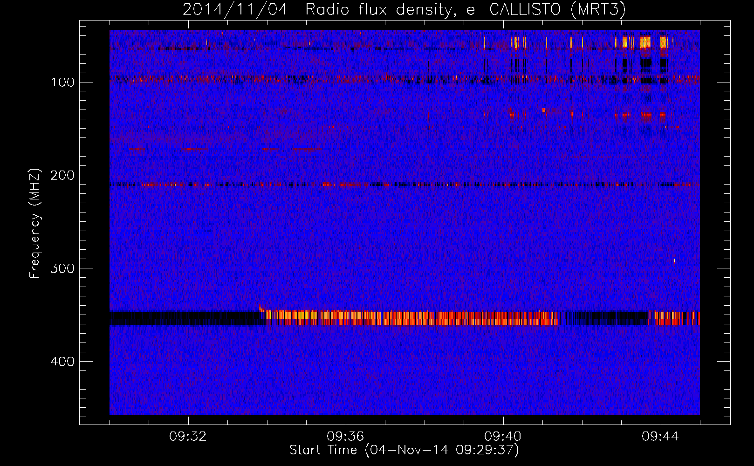Click the 'Start Time (04-Nov-14 09:29:37)' label
The image size is (754, 466).
[x=404, y=450]
